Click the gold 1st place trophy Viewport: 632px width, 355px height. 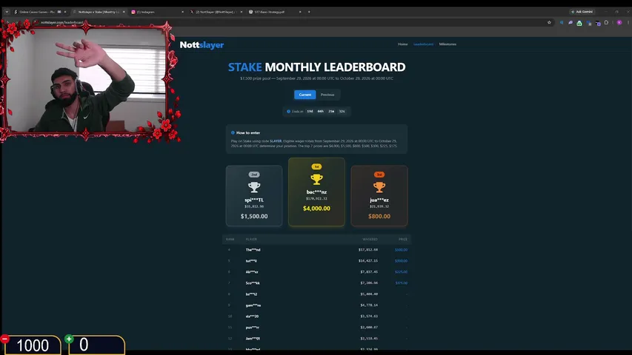tap(316, 179)
